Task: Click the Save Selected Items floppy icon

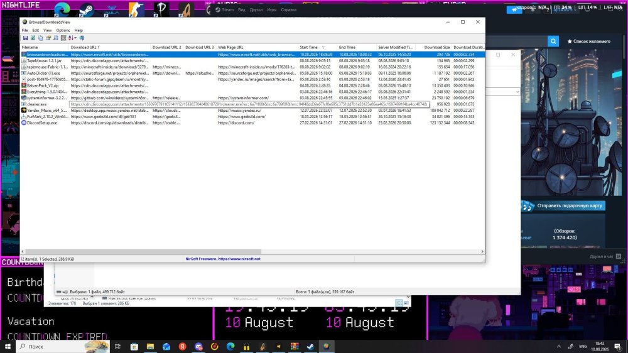Action: (25, 38)
